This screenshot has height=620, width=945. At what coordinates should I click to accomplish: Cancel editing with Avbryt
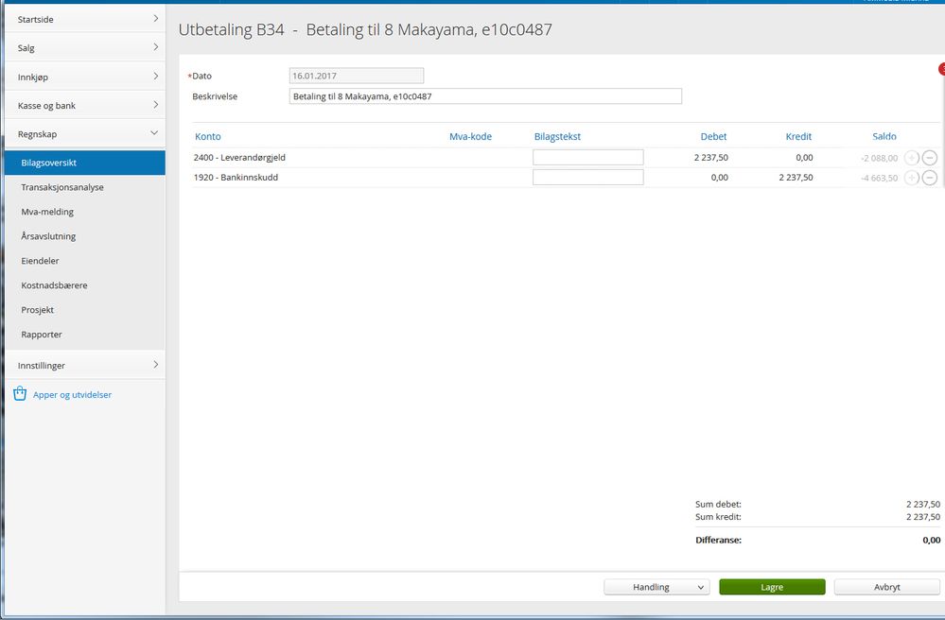tap(887, 587)
